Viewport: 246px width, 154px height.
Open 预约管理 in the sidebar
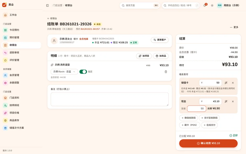[x=21, y=37]
